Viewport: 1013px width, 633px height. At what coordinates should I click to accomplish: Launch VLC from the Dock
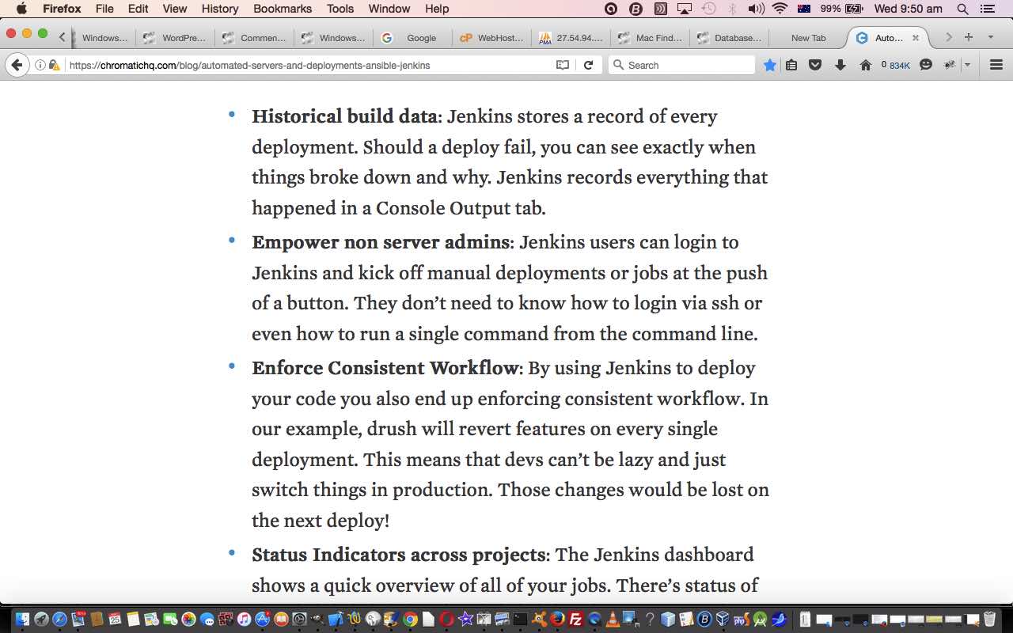coord(613,619)
